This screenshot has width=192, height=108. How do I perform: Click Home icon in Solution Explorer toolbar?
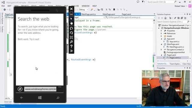(x=165, y=18)
